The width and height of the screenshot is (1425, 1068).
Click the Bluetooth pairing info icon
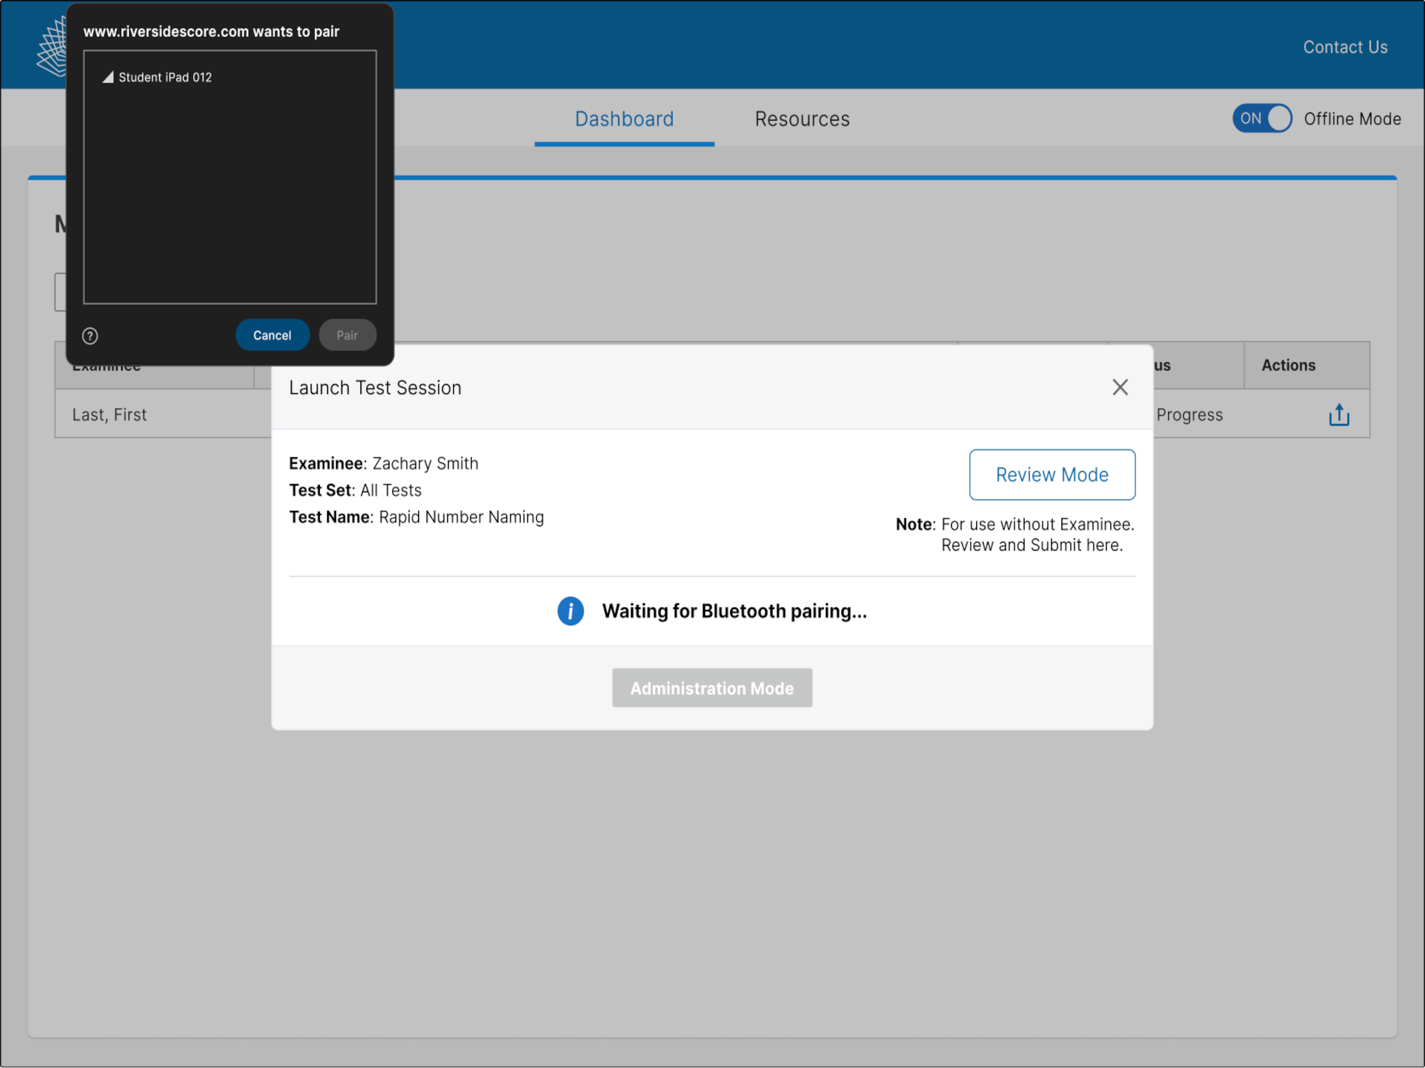570,611
